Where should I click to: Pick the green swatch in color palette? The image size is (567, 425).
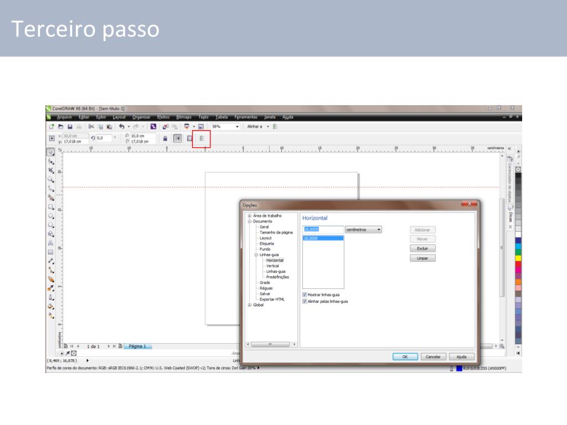(x=518, y=252)
